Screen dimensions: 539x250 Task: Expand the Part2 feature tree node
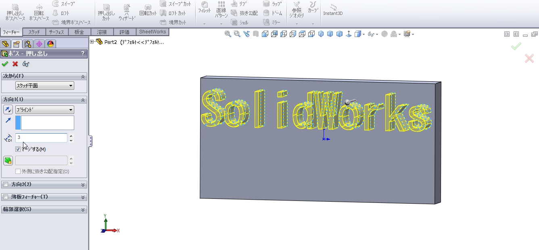click(x=92, y=42)
